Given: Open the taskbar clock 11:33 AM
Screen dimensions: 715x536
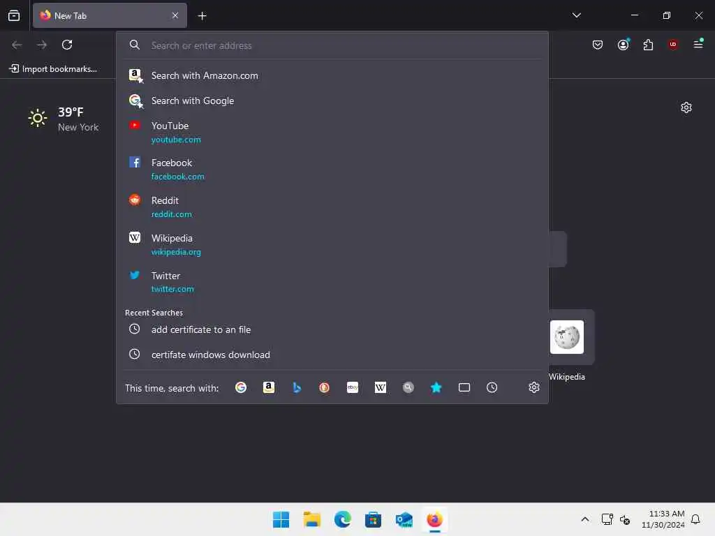Looking at the screenshot, I should click(663, 519).
